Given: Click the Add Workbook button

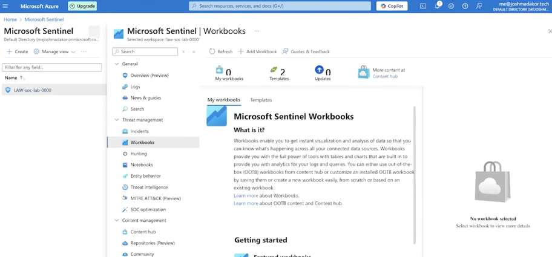Looking at the screenshot, I should click(257, 52).
